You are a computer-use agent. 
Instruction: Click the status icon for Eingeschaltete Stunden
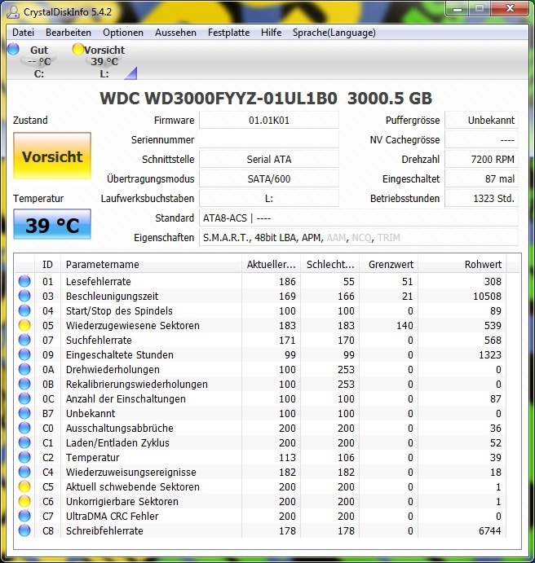pyautogui.click(x=24, y=354)
